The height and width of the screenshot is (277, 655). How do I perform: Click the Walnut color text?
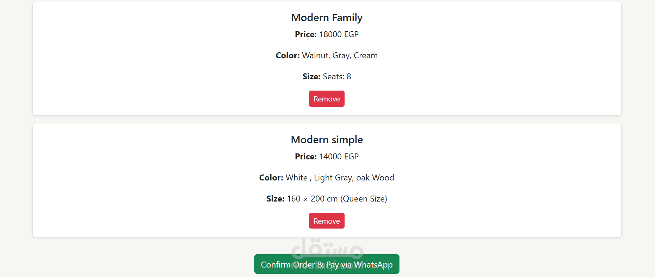tap(316, 55)
